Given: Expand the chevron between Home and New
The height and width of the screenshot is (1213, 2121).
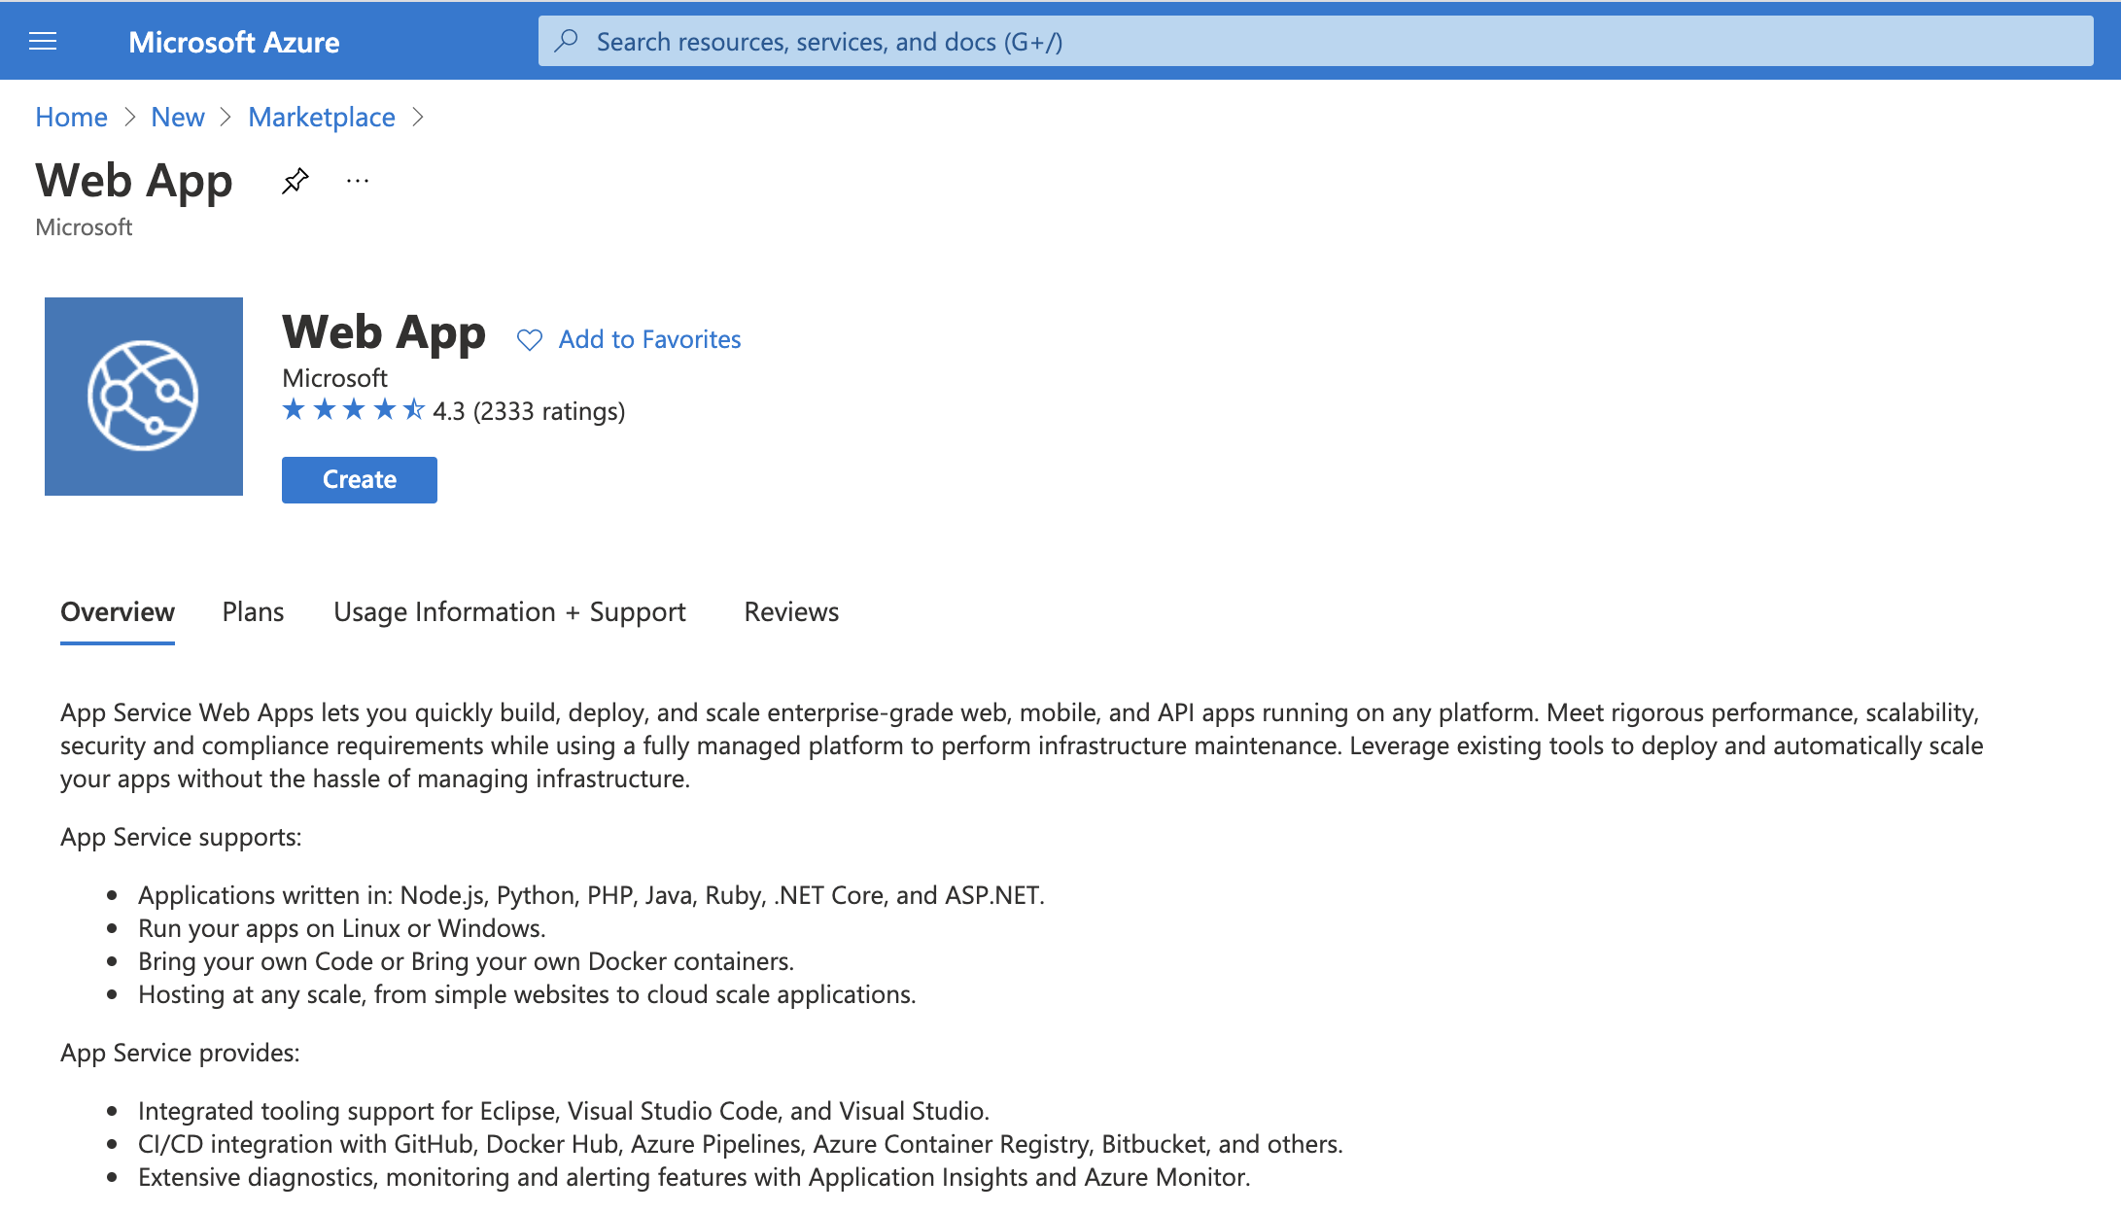Looking at the screenshot, I should (131, 117).
